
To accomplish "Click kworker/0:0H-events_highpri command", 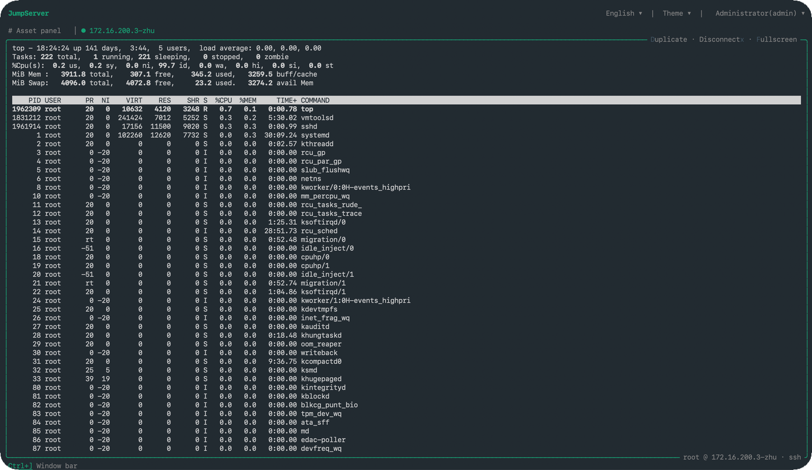I will coord(356,187).
